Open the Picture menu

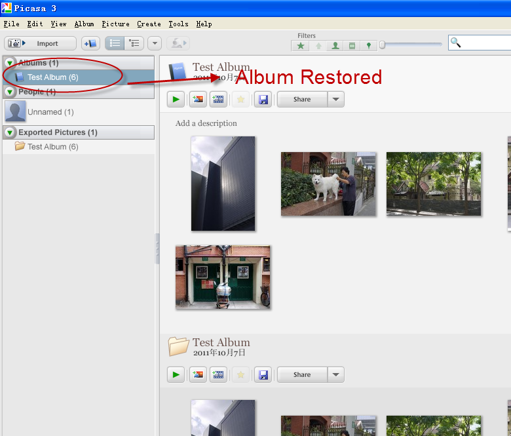click(x=115, y=24)
